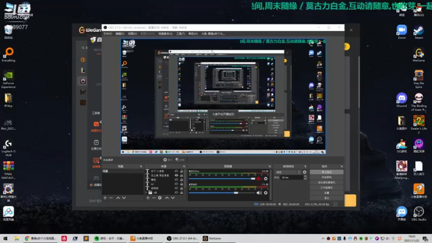Toggle the lock on the 左上角 source
432x243 pixels.
(181, 175)
